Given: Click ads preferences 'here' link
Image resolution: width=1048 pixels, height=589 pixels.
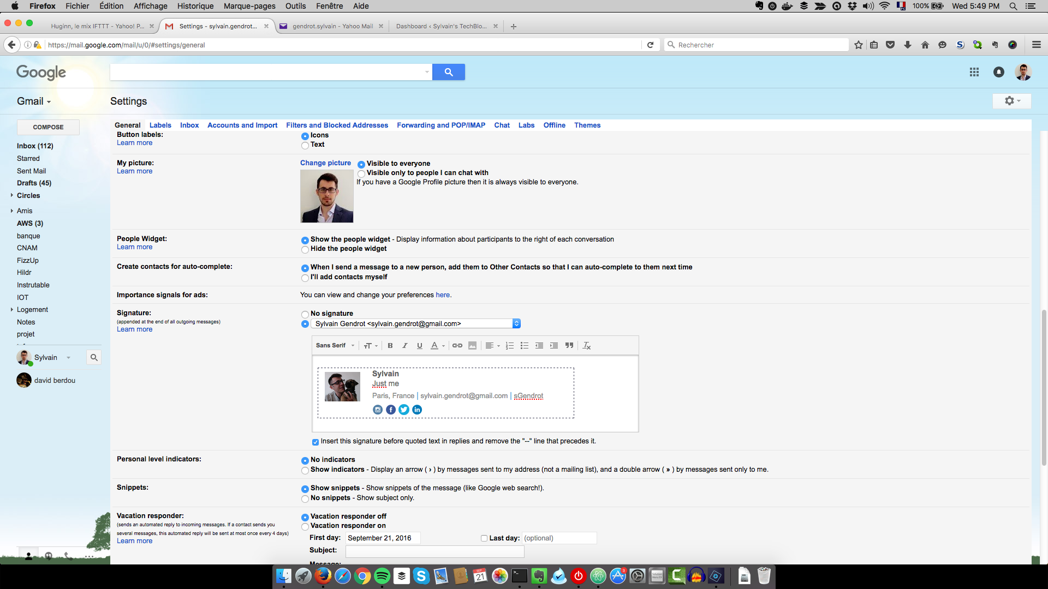Looking at the screenshot, I should click(x=443, y=295).
